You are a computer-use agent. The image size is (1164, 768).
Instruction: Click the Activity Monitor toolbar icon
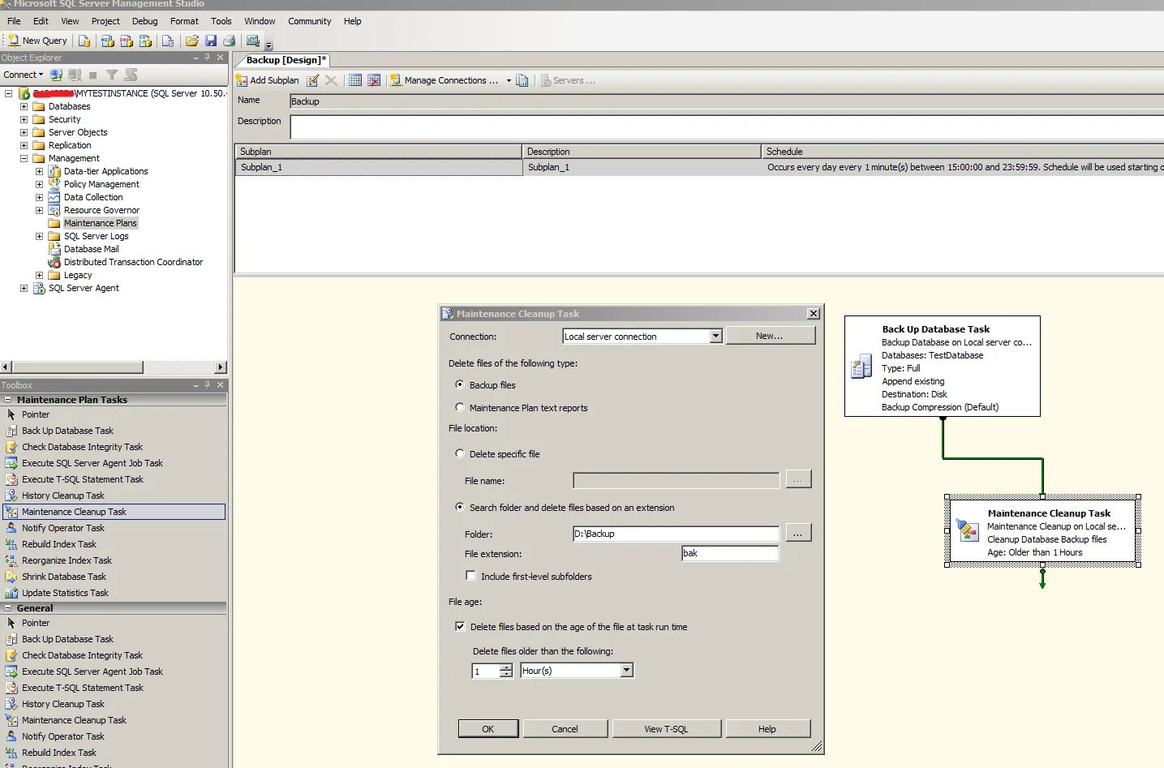[253, 41]
